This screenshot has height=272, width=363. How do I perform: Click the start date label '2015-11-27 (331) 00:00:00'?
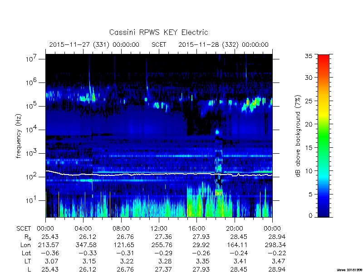pos(94,44)
